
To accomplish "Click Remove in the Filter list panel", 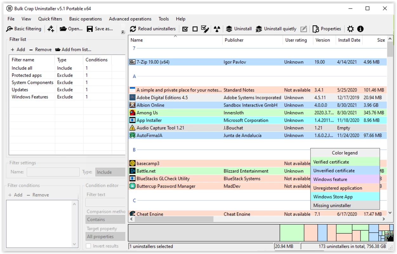I will coord(40,50).
